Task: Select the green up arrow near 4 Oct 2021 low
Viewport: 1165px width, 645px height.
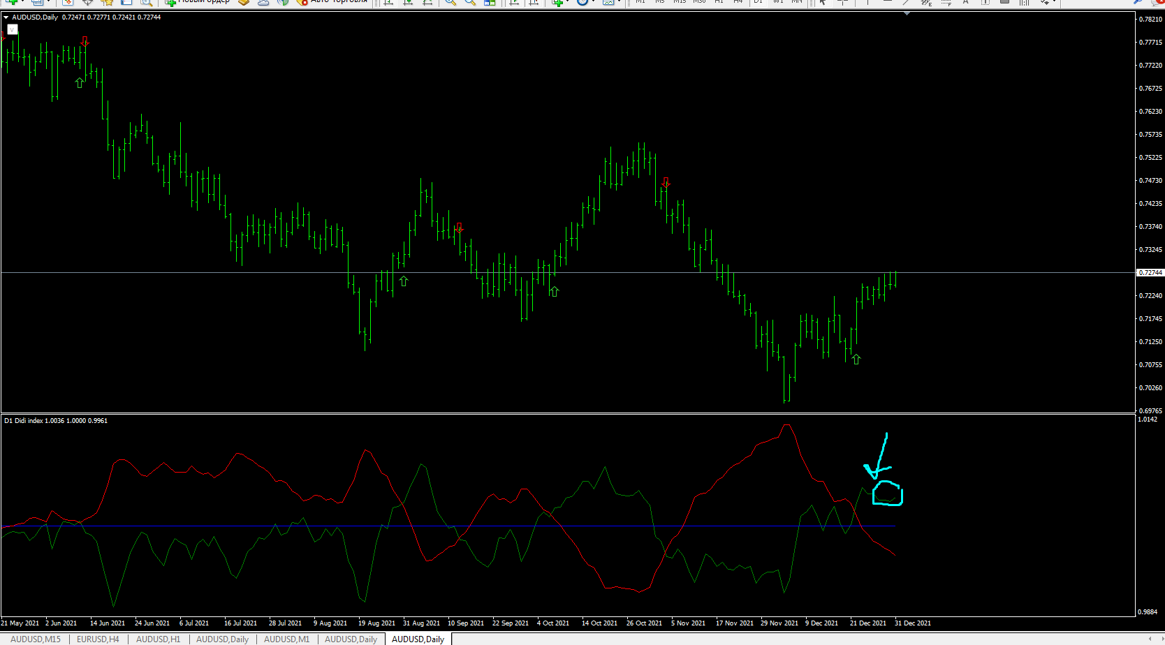Action: [x=554, y=291]
